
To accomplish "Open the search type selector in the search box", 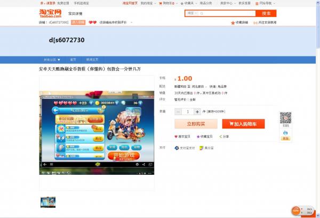I will tap(192, 13).
